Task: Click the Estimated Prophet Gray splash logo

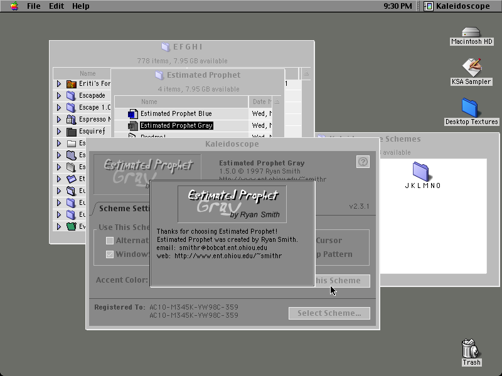Action: pyautogui.click(x=232, y=204)
